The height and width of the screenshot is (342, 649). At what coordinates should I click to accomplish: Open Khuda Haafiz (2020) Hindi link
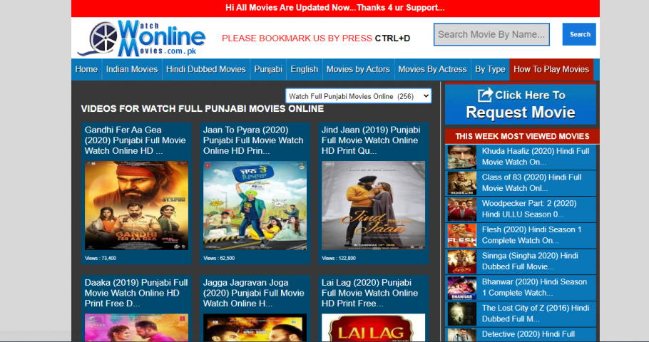point(535,156)
